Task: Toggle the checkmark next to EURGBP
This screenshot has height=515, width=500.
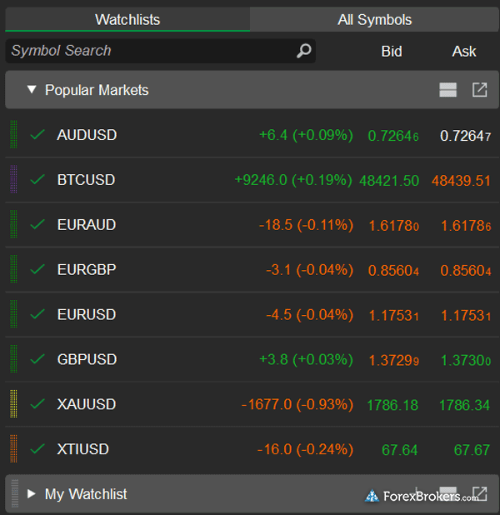Action: pos(37,270)
